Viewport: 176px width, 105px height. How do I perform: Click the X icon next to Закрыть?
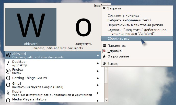(x=104, y=8)
